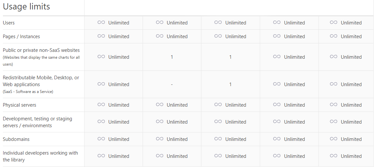Click the Pages / Instances row label

pyautogui.click(x=21, y=36)
